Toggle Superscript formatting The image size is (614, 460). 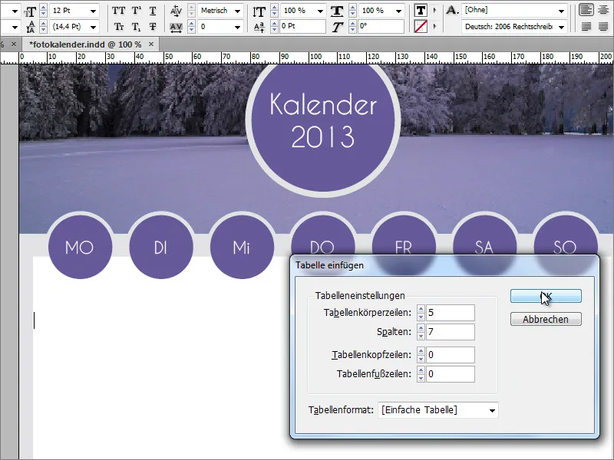[137, 11]
